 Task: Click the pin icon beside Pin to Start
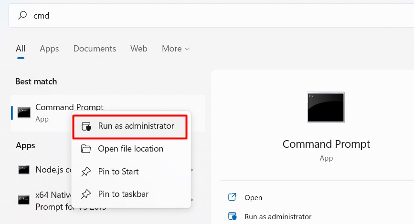[86, 172]
